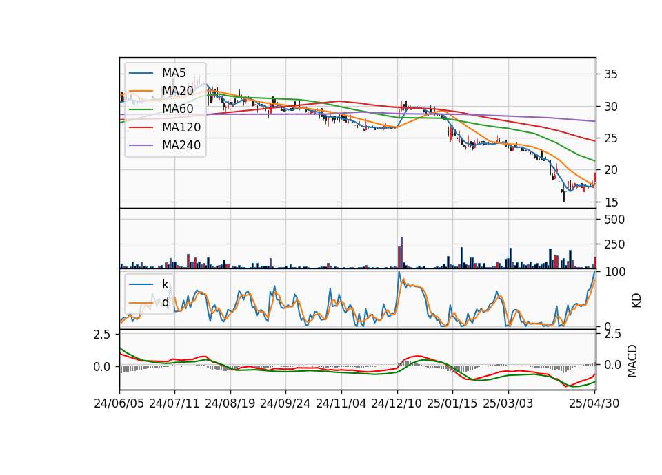The height and width of the screenshot is (475, 662).
Task: Click the 25/01/15 date axis label
Action: tap(452, 403)
